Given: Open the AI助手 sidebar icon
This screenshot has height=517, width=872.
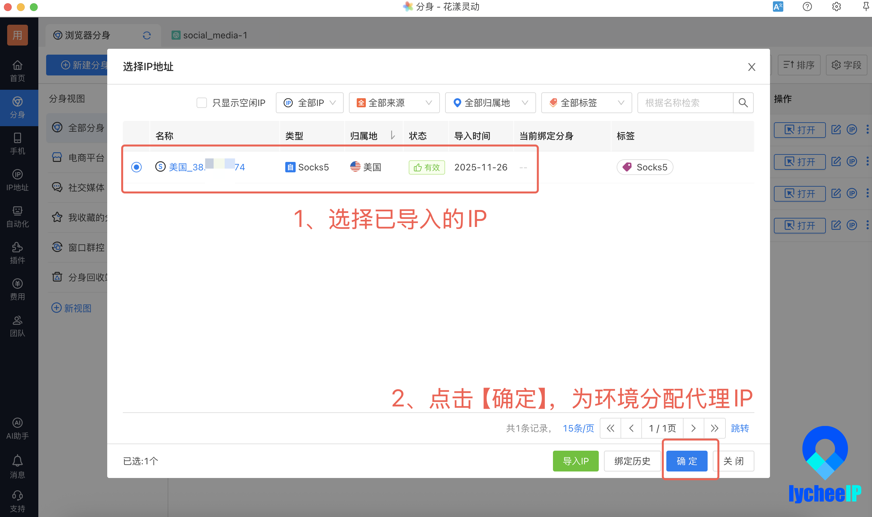Looking at the screenshot, I should pyautogui.click(x=18, y=429).
